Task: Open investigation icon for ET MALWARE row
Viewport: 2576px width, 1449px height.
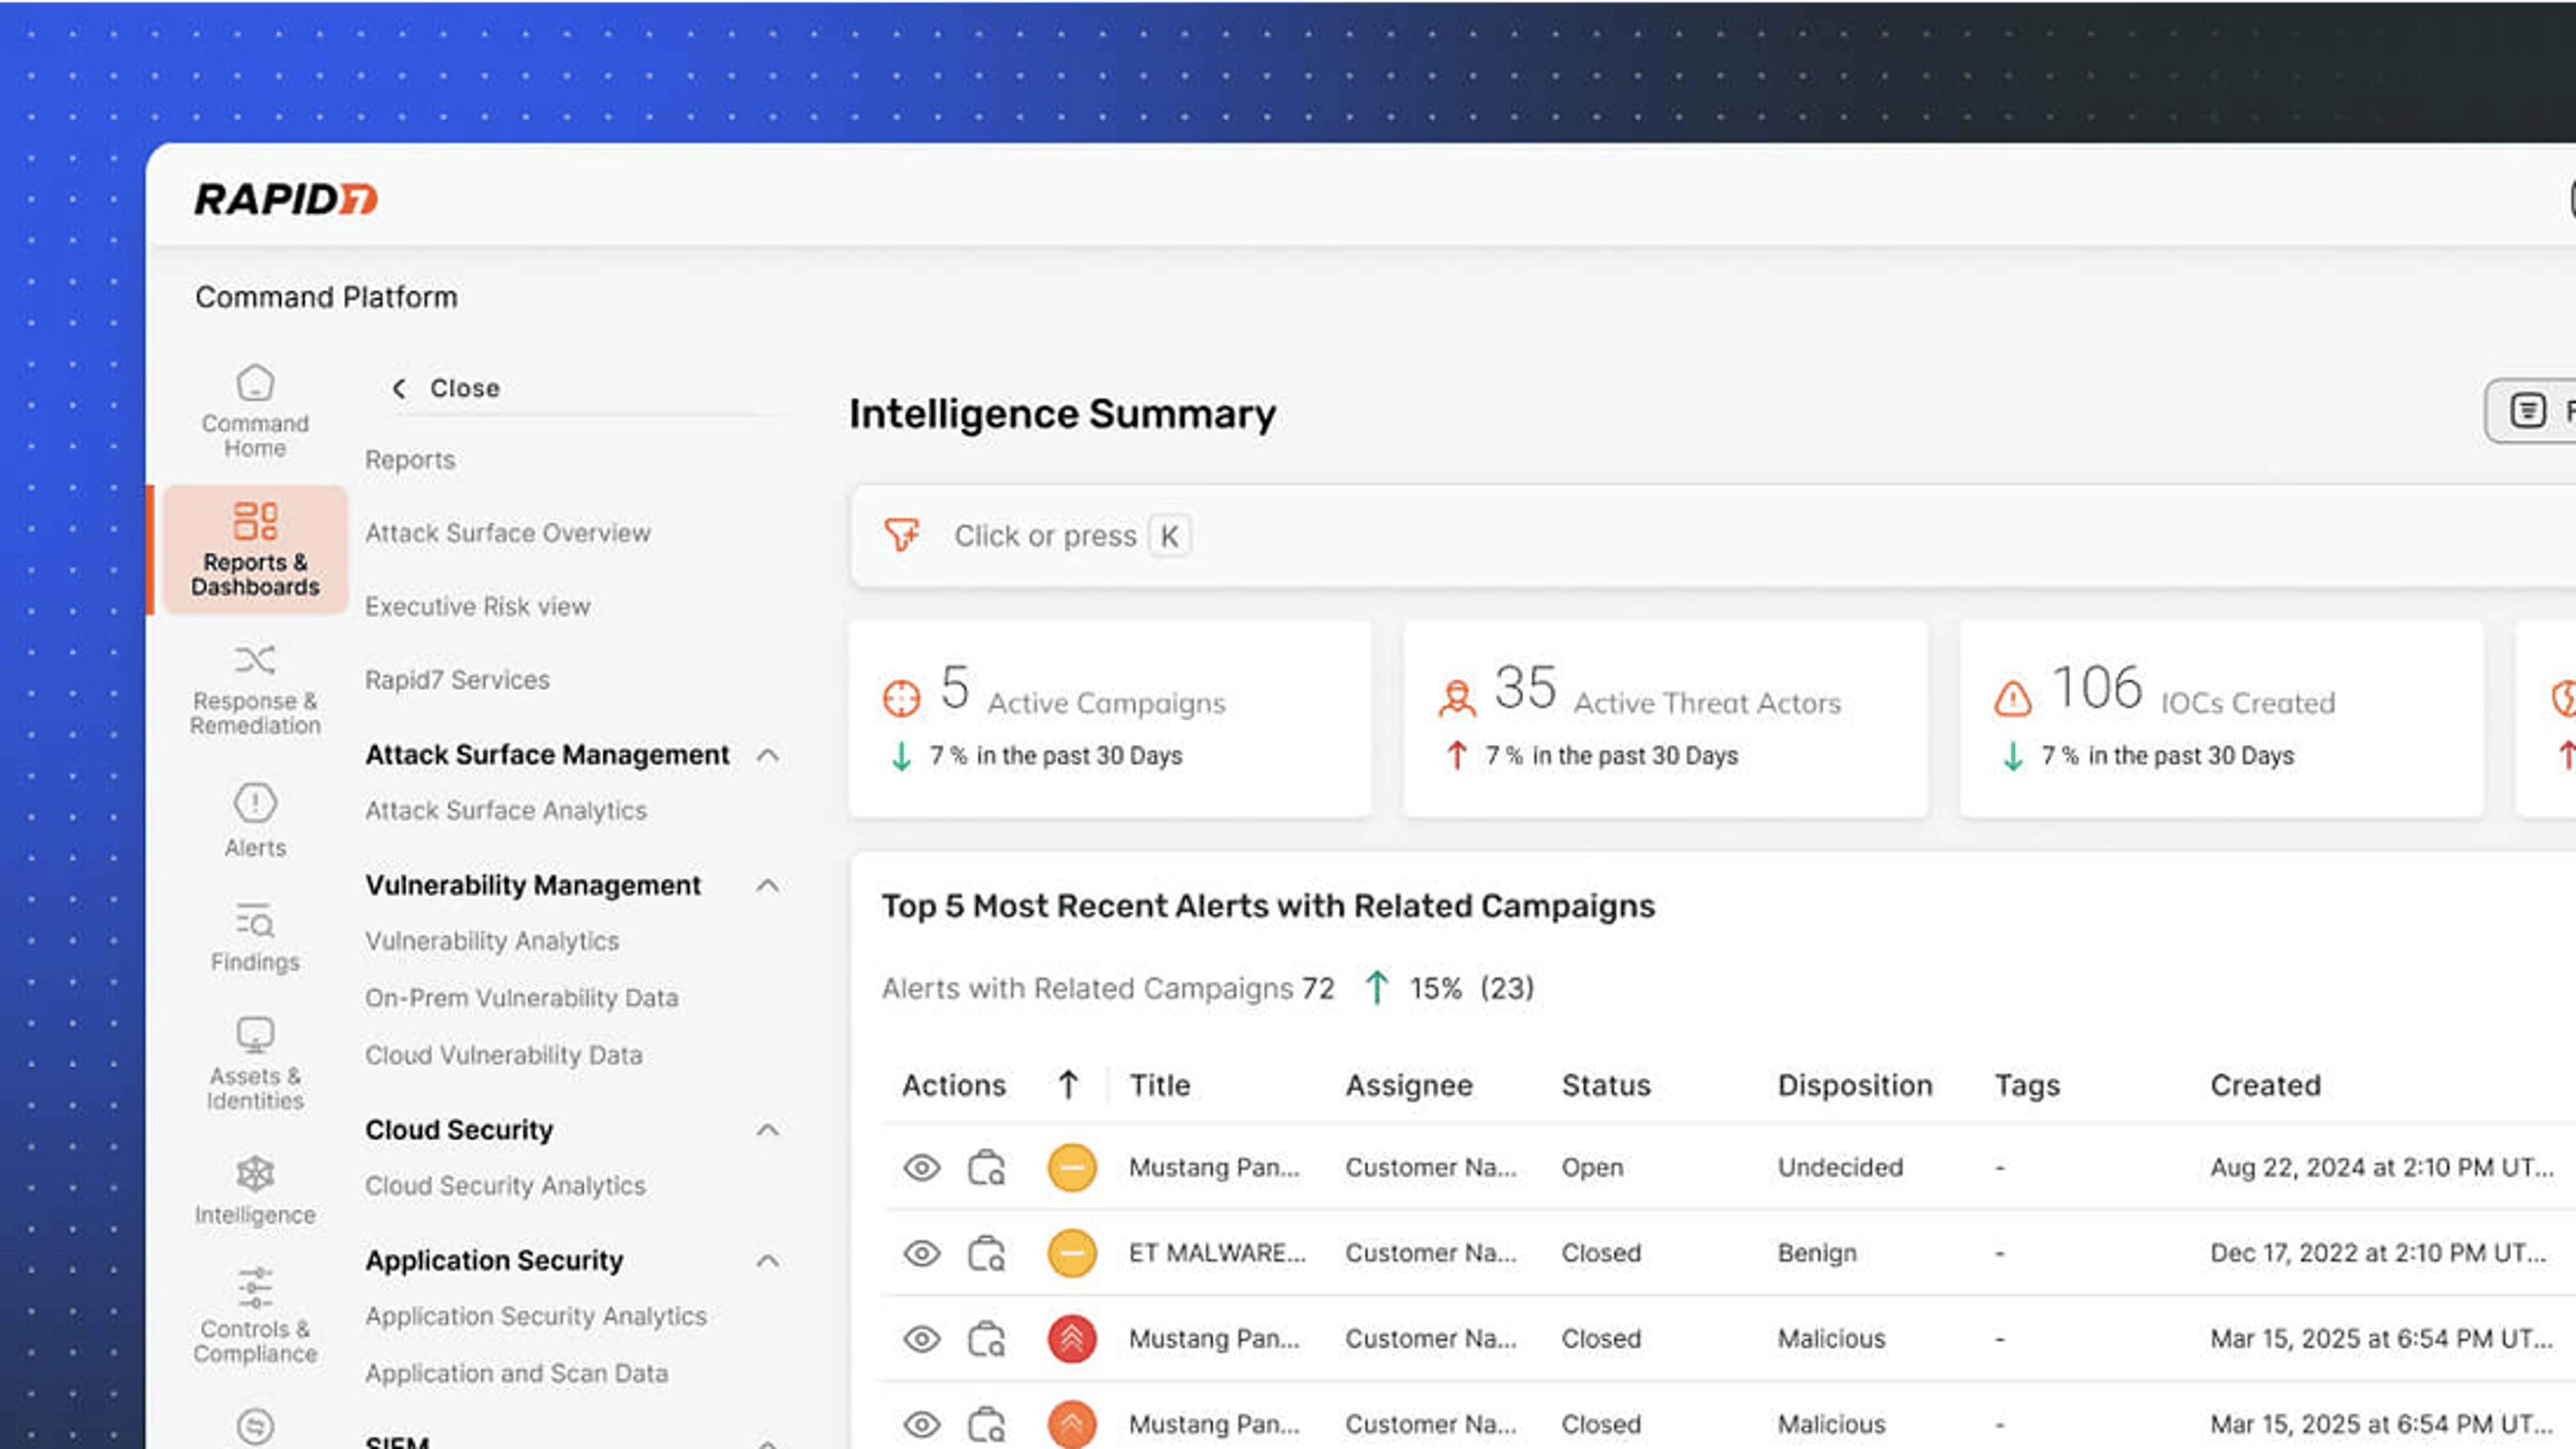Action: tap(986, 1253)
